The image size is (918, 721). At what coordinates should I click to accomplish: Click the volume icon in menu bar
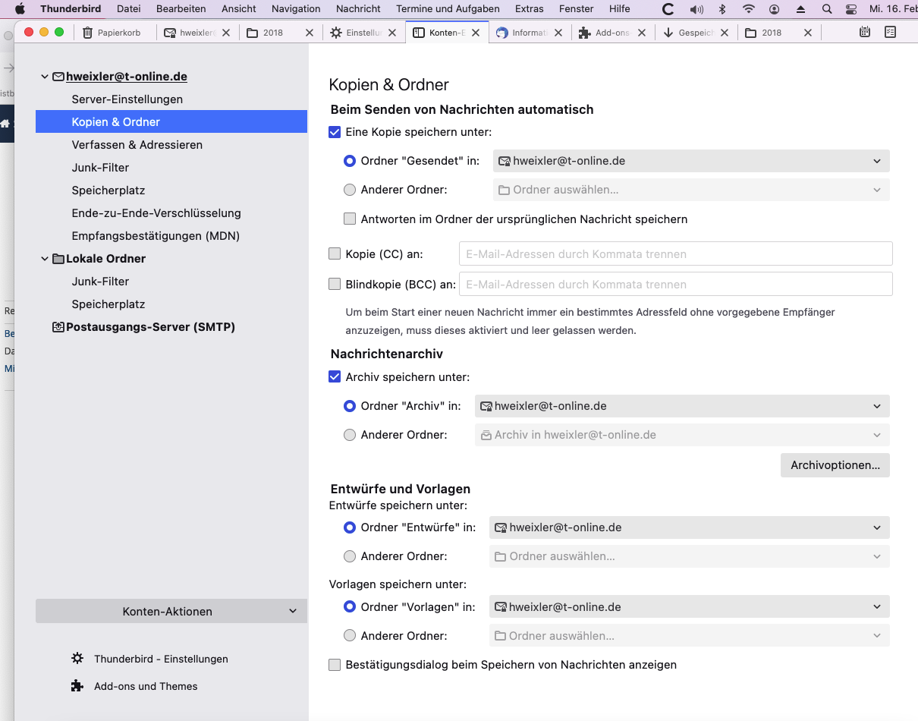coord(696,9)
